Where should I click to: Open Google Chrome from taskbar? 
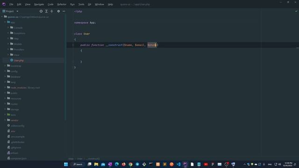click(130, 164)
